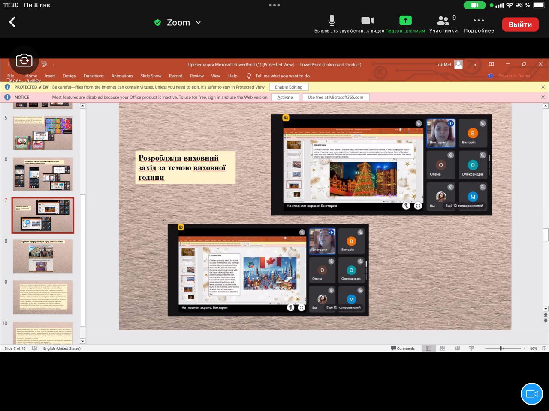Viewport: 549px width, 411px height.
Task: Open the View ribbon tab
Action: click(x=216, y=76)
